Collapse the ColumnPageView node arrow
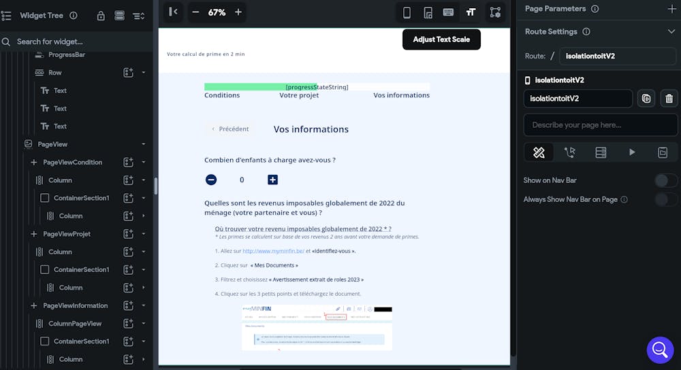 coord(143,324)
